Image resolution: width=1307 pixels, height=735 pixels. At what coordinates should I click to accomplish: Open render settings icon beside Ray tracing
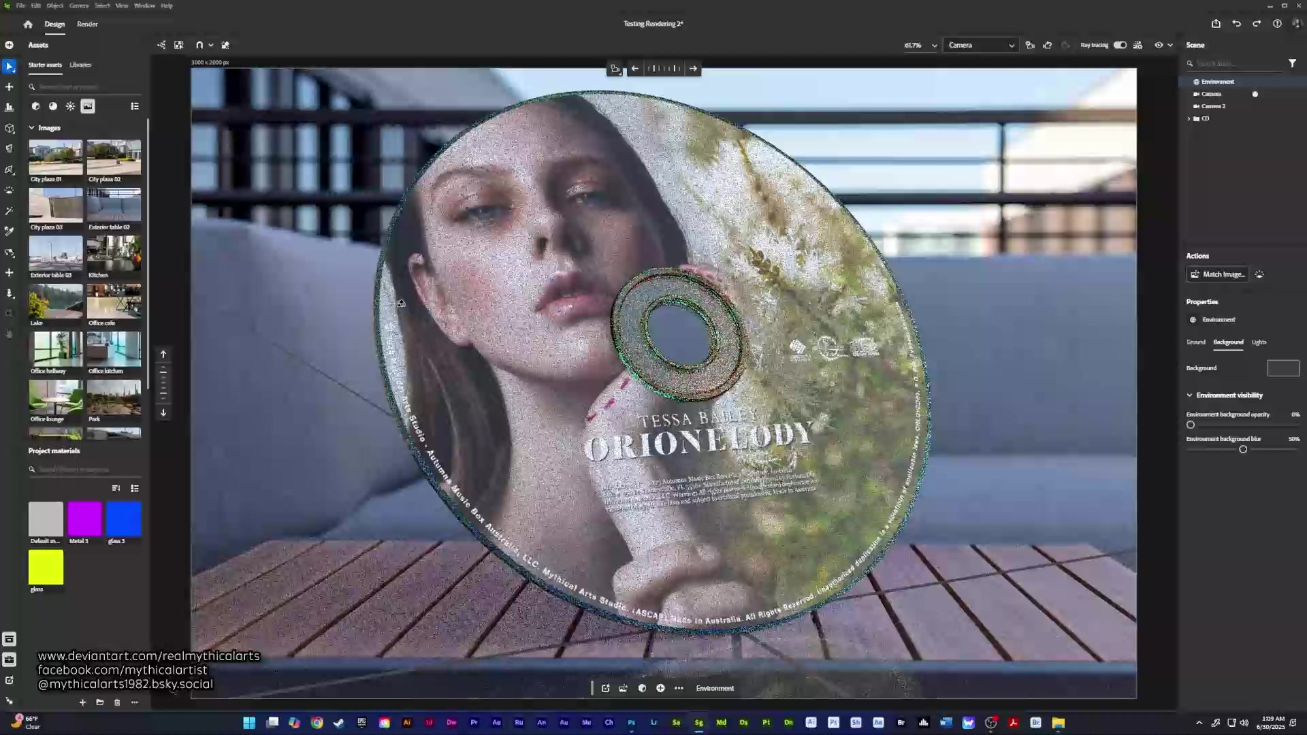pos(1137,45)
